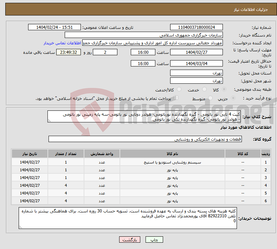Click the resize handle of need description box

pos(49,121)
